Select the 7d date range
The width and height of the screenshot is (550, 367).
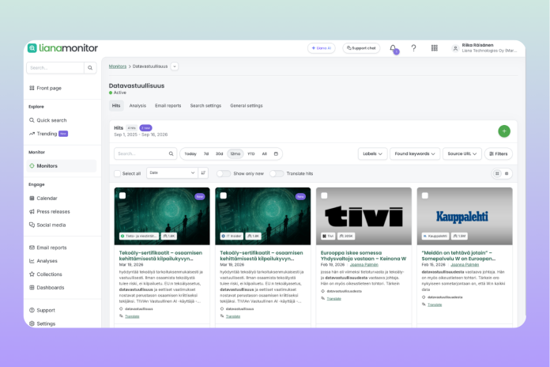tap(206, 153)
